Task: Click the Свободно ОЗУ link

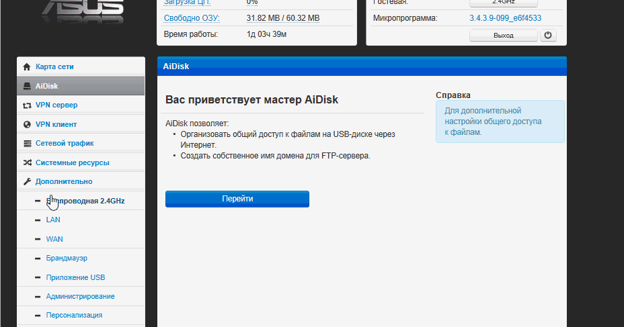Action: coord(192,18)
